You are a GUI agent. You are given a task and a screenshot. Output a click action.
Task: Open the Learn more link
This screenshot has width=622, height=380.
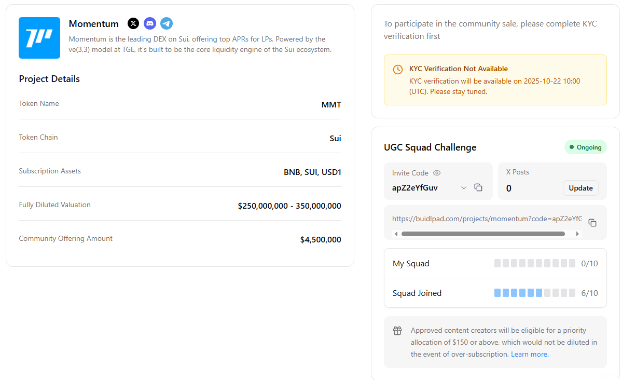coord(530,354)
